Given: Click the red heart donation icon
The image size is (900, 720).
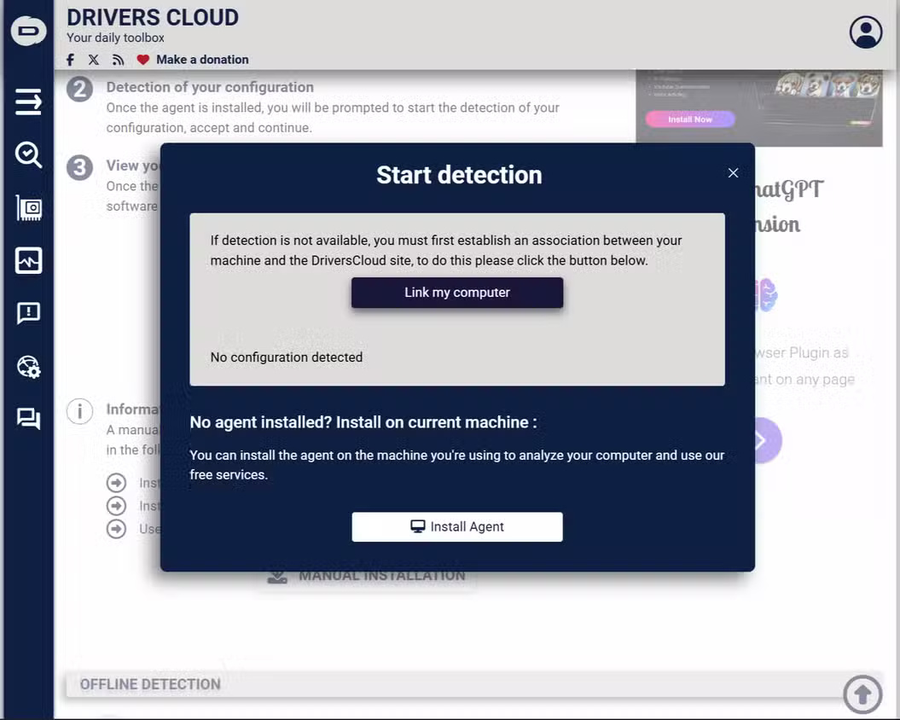Looking at the screenshot, I should point(142,60).
